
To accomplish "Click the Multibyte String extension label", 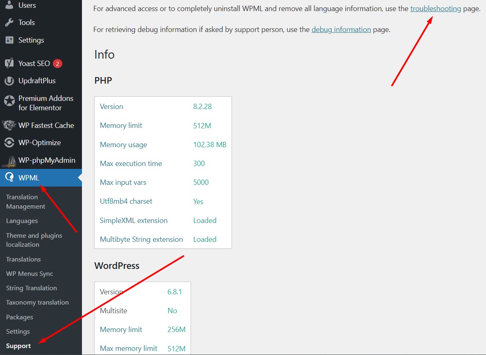I will click(141, 239).
